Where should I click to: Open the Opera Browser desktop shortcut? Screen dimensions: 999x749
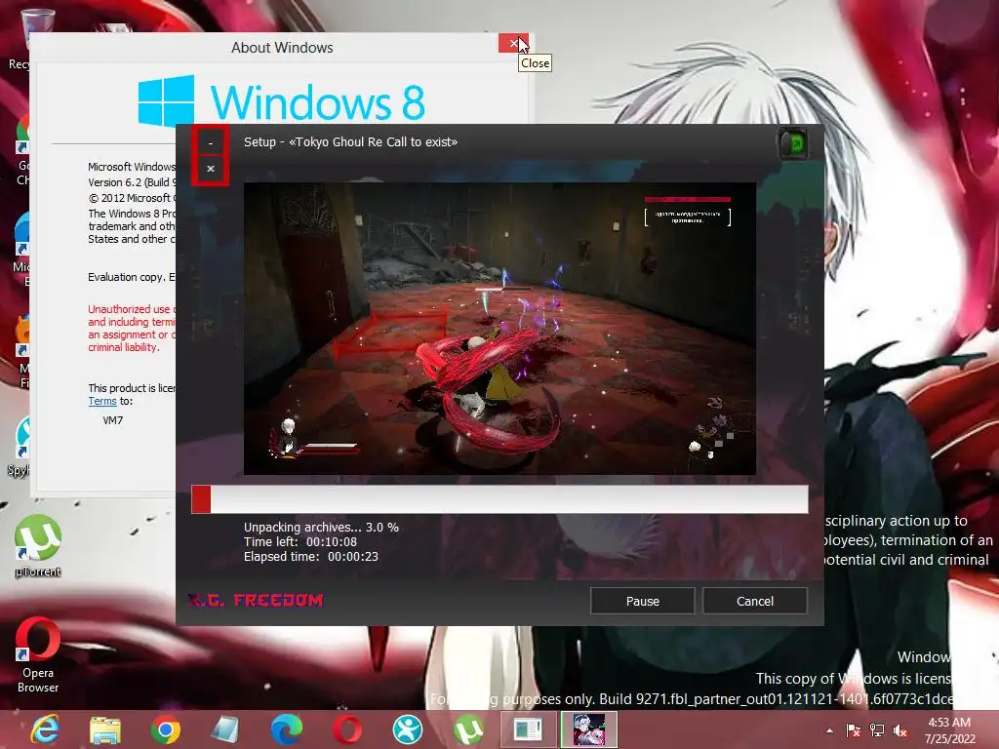pos(38,654)
